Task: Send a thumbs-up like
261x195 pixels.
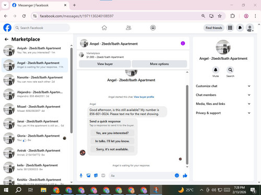Action: pyautogui.click(x=185, y=176)
